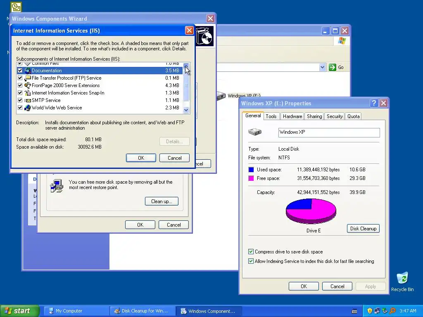Click OK in the Disk Cleanup dialog
The image size is (423, 317).
pos(140,225)
